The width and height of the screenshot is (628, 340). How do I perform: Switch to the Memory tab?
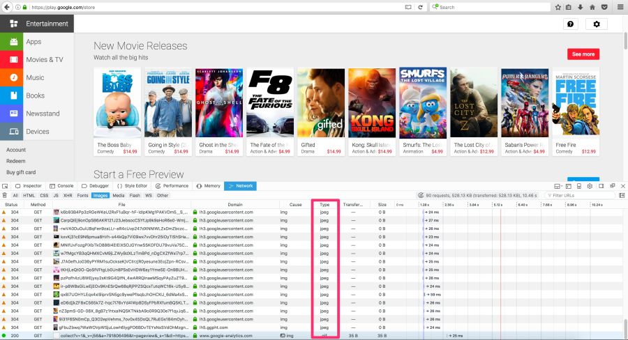click(209, 186)
